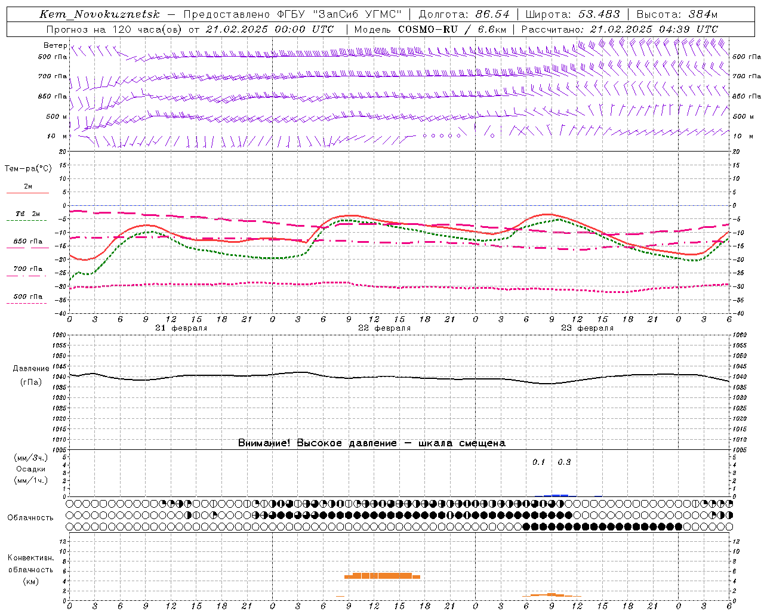The height and width of the screenshot is (611, 764).
Task: Click the 21 февраля date label
Action: (181, 328)
